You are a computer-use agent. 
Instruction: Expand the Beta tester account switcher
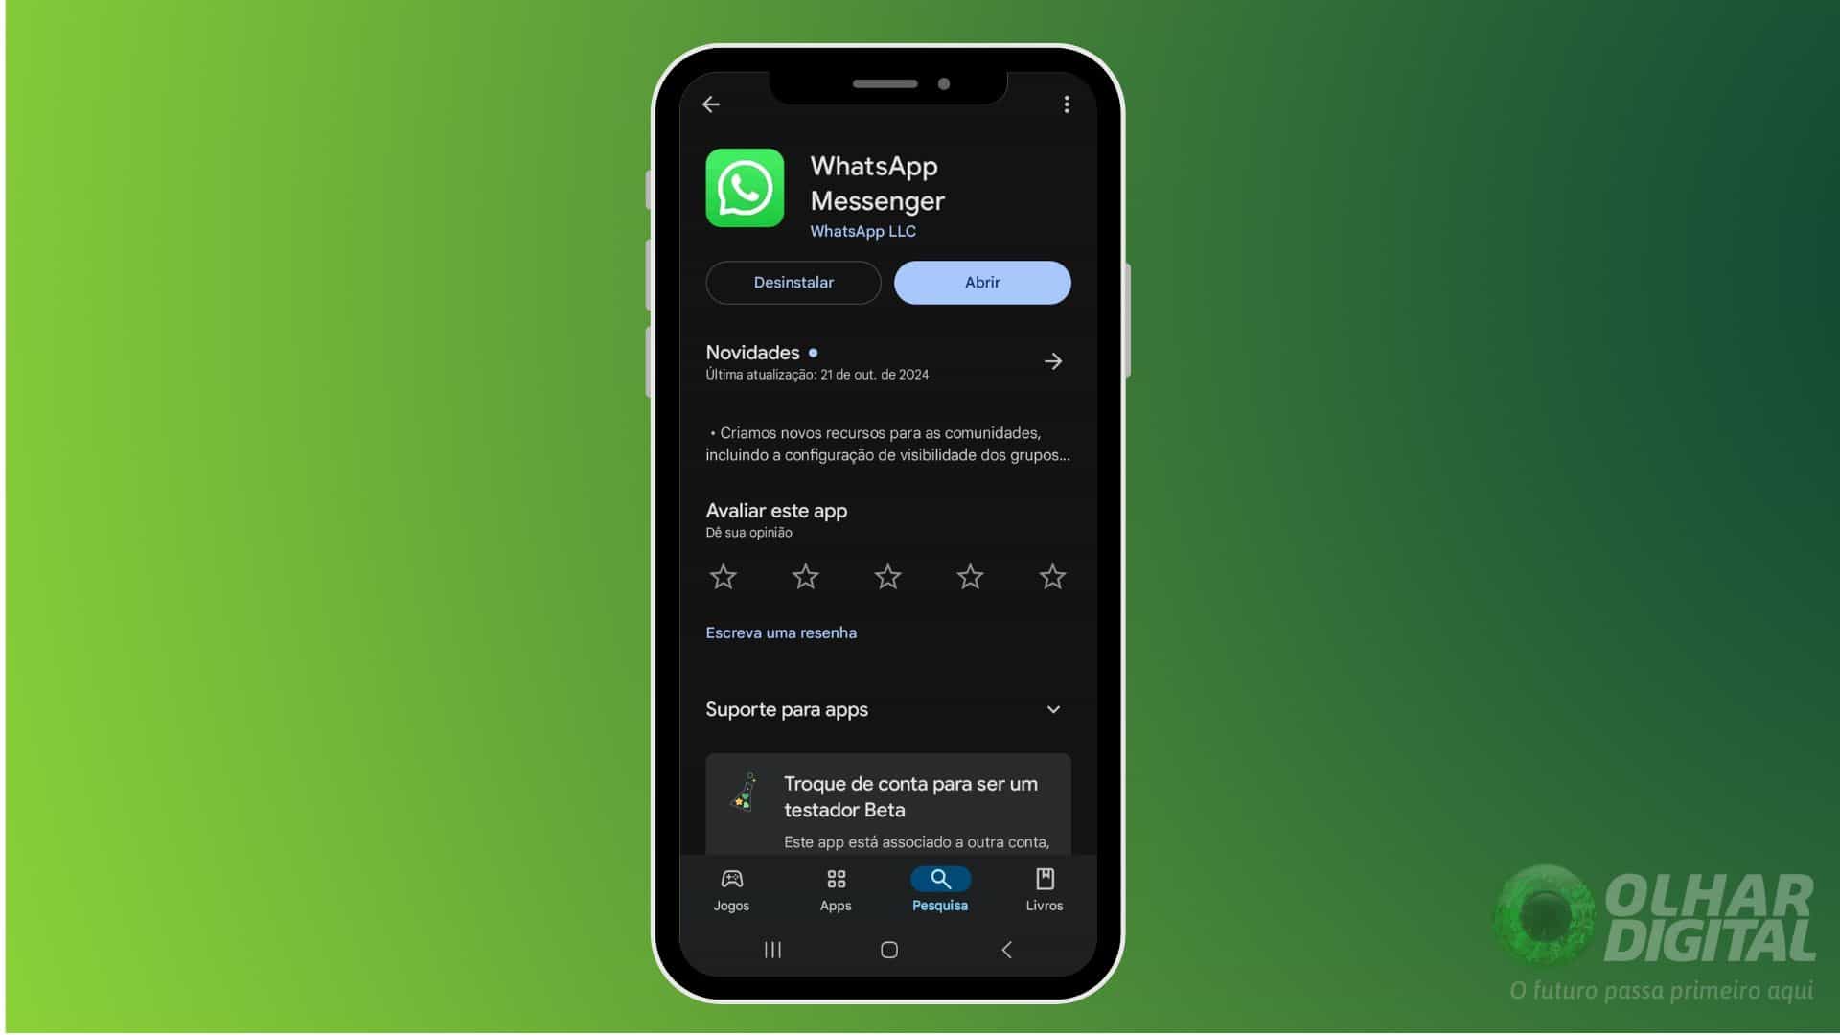point(887,804)
